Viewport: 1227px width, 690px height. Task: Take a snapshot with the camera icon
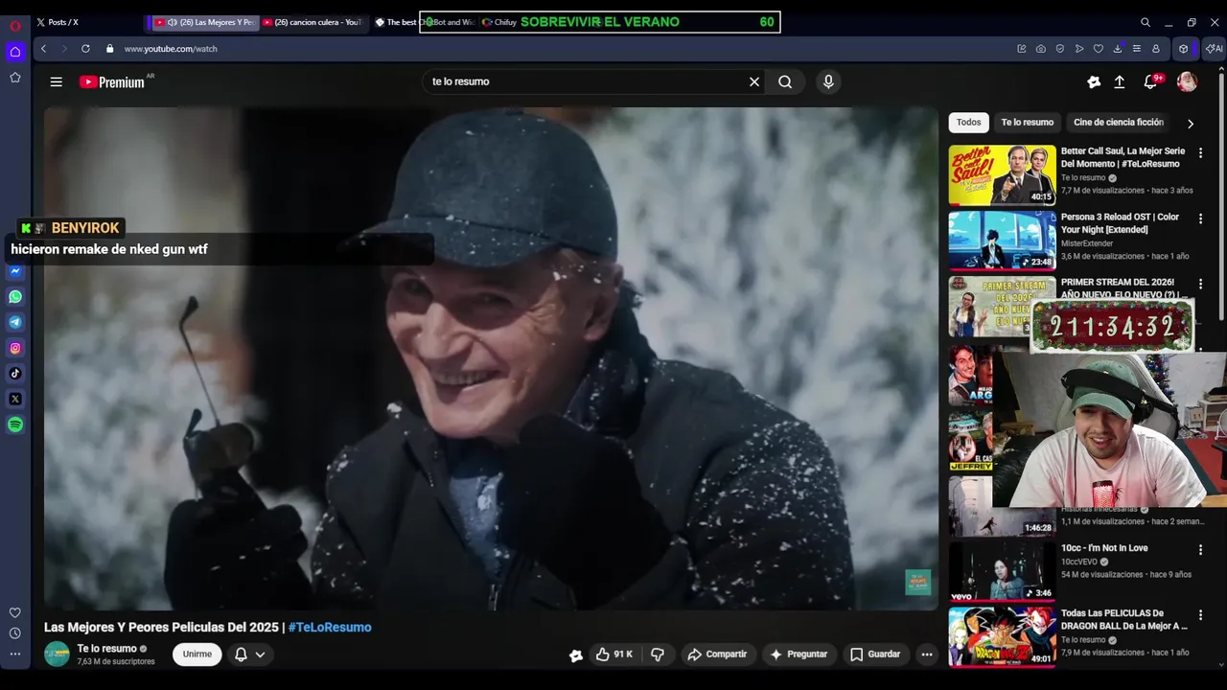tap(1041, 49)
